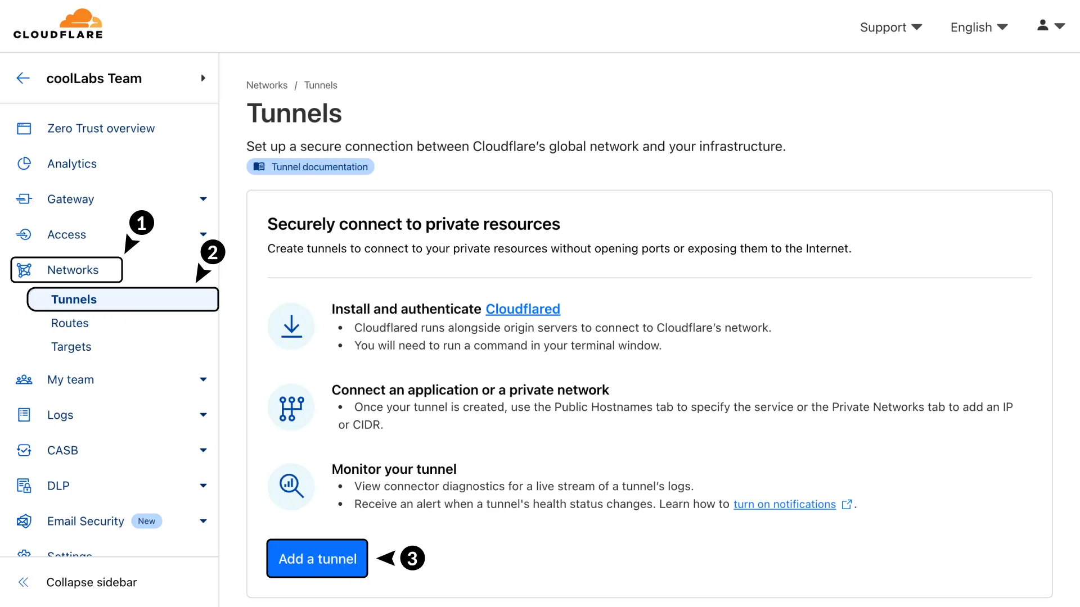This screenshot has width=1080, height=607.
Task: Click the Email Security envelope icon
Action: (x=24, y=521)
